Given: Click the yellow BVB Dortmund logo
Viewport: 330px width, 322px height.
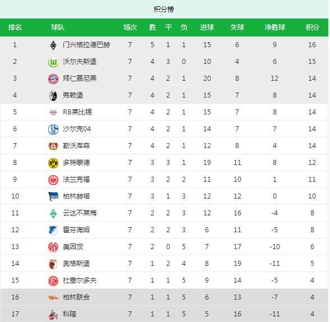Looking at the screenshot, I should (x=53, y=163).
